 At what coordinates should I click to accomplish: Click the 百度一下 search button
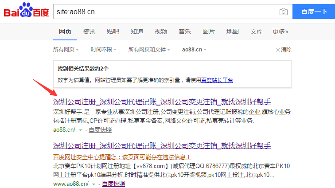pyautogui.click(x=314, y=12)
